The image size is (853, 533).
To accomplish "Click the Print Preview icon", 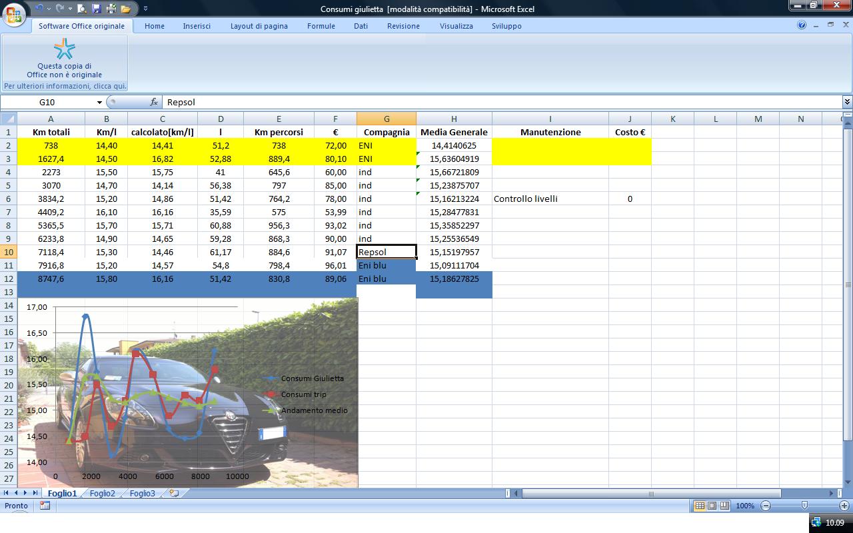I will [82, 9].
